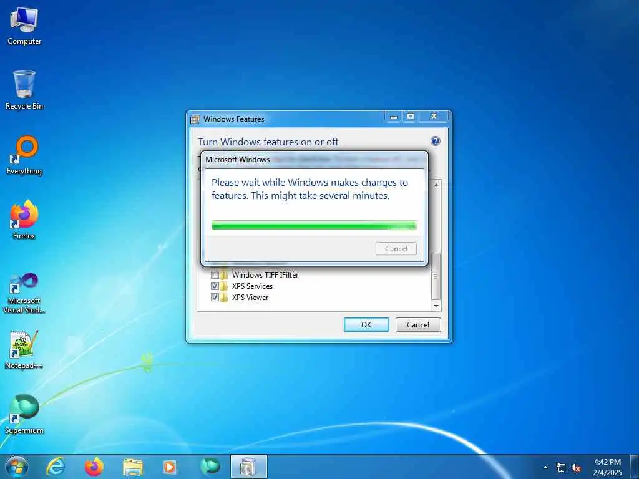
Task: Click the Microsoft Windows dialog title
Action: pos(238,159)
